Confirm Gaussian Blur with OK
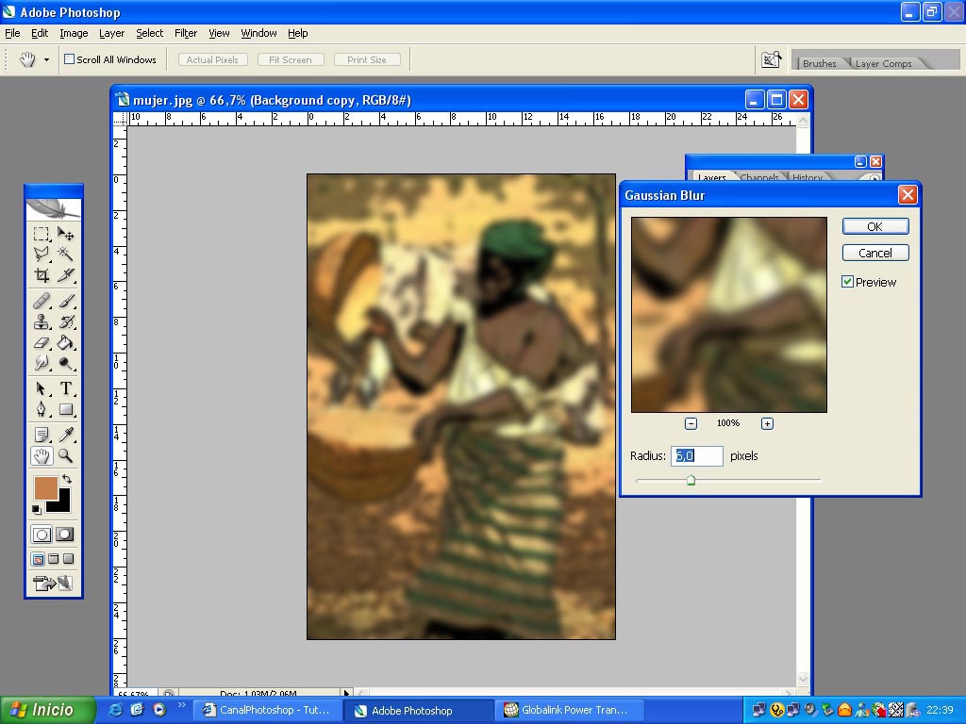Viewport: 966px width, 724px height. coord(874,226)
